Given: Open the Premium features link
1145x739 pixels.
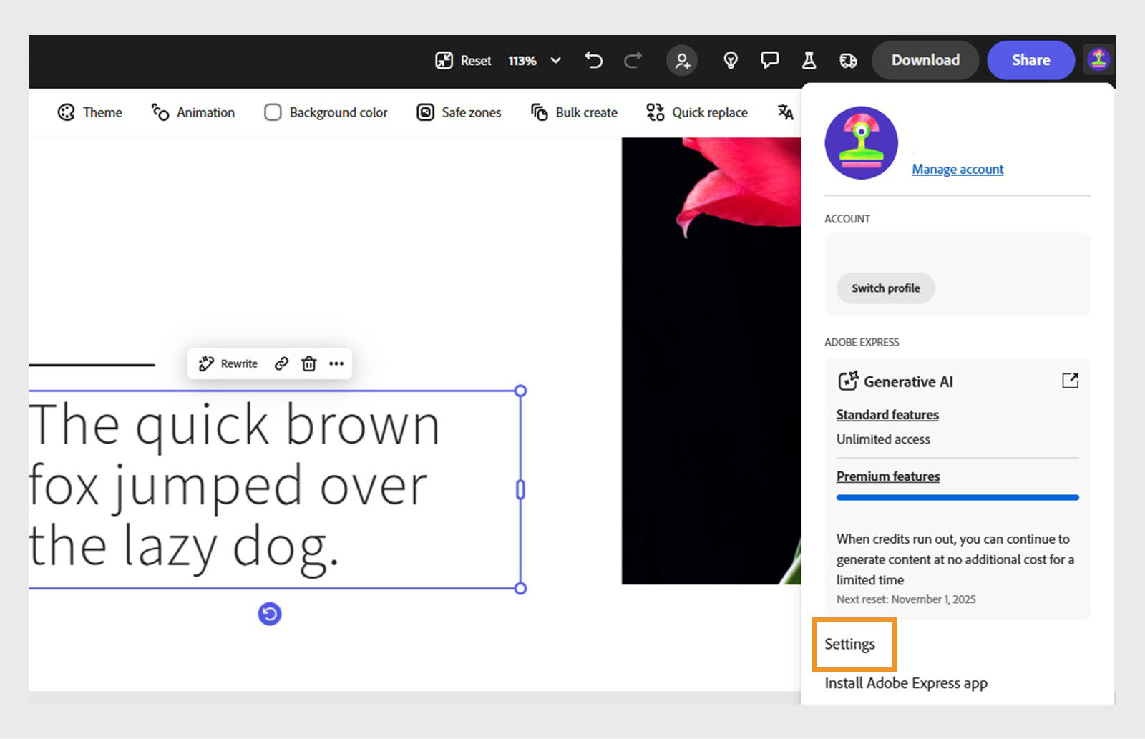Looking at the screenshot, I should [x=888, y=476].
